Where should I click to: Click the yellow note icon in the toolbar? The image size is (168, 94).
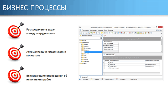pos(102,33)
